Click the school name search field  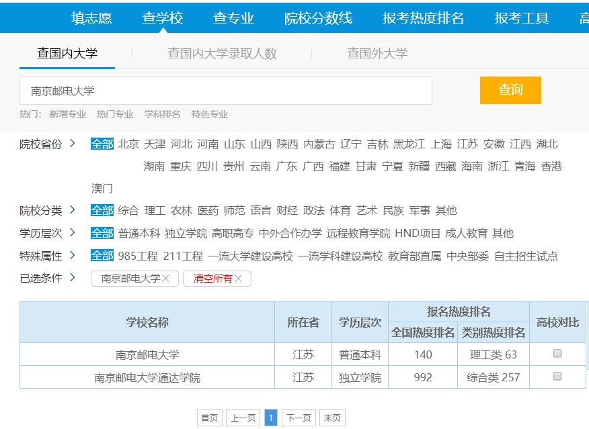click(x=226, y=91)
